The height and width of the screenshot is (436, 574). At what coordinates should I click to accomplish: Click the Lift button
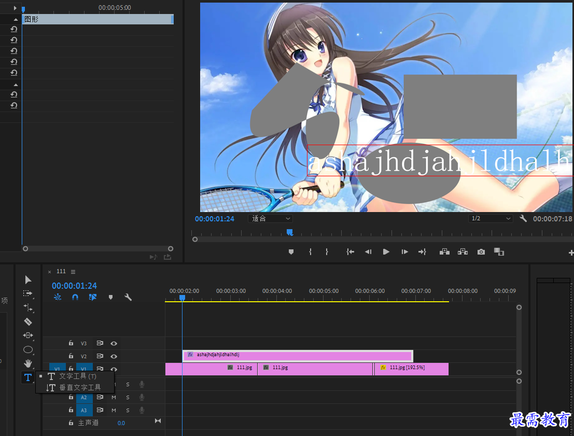[x=444, y=252]
